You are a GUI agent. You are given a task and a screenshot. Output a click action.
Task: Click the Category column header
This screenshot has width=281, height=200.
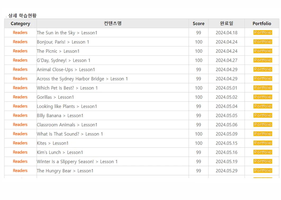(20, 23)
